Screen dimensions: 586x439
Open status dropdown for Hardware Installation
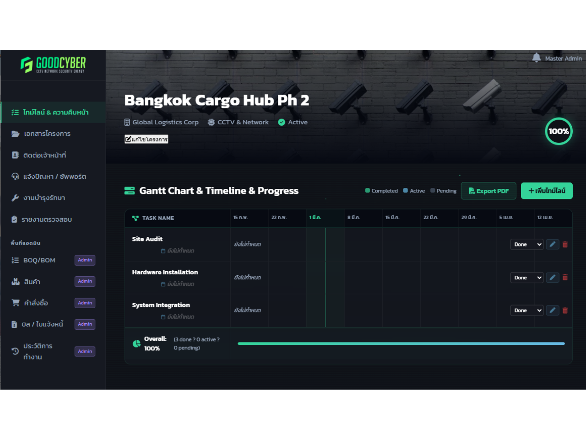(526, 278)
